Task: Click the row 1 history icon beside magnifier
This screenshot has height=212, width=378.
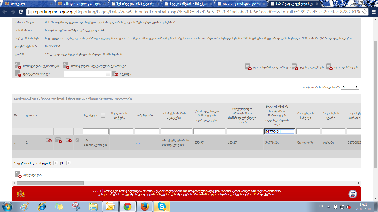Action: (58, 140)
